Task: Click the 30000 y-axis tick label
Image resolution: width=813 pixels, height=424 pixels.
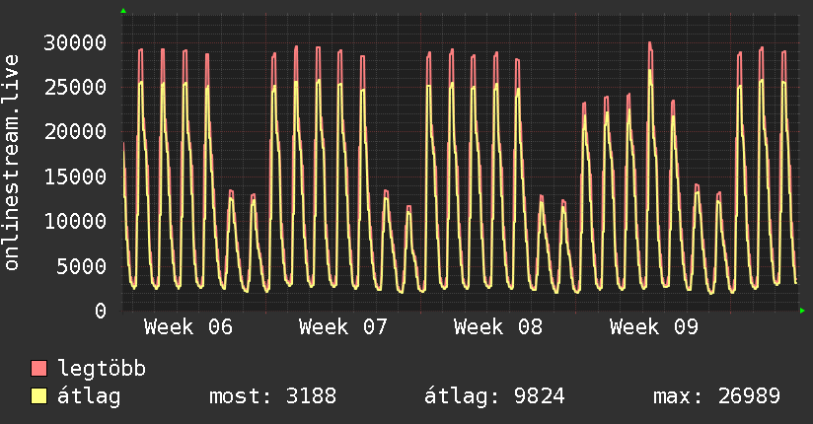Action: [x=77, y=42]
